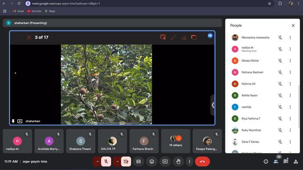Open more actions menu for Ruby Mumthaz

click(290, 130)
